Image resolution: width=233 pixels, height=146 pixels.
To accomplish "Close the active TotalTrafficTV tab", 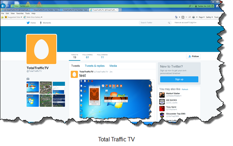I will (117, 10).
